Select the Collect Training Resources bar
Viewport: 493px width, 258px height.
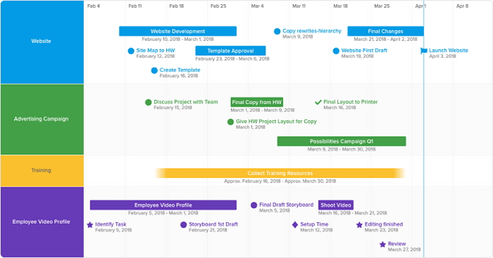(x=280, y=174)
